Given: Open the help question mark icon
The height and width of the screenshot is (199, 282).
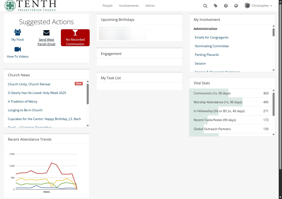Looking at the screenshot, I should tap(226, 6).
